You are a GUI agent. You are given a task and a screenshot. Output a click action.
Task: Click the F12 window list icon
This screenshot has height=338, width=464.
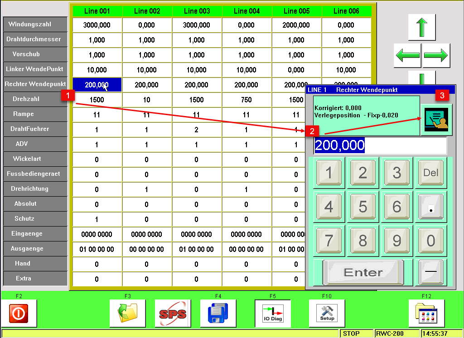click(426, 313)
